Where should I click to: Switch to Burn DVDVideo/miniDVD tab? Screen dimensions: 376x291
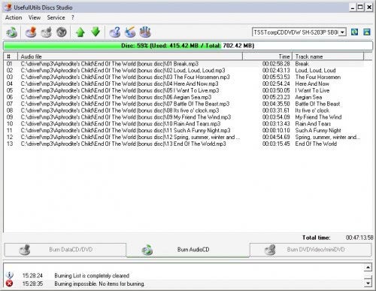tap(311, 250)
